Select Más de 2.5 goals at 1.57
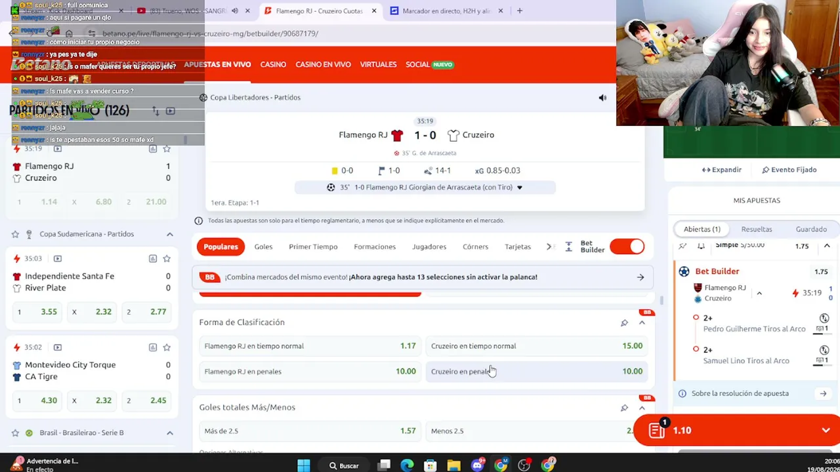The image size is (840, 472). tap(310, 431)
